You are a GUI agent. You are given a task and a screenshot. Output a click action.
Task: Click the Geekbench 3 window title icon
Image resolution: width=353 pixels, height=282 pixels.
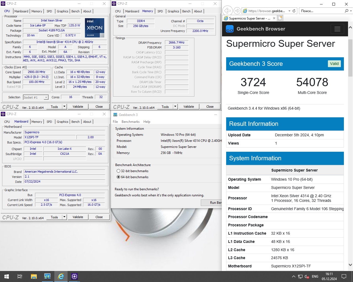click(x=115, y=115)
